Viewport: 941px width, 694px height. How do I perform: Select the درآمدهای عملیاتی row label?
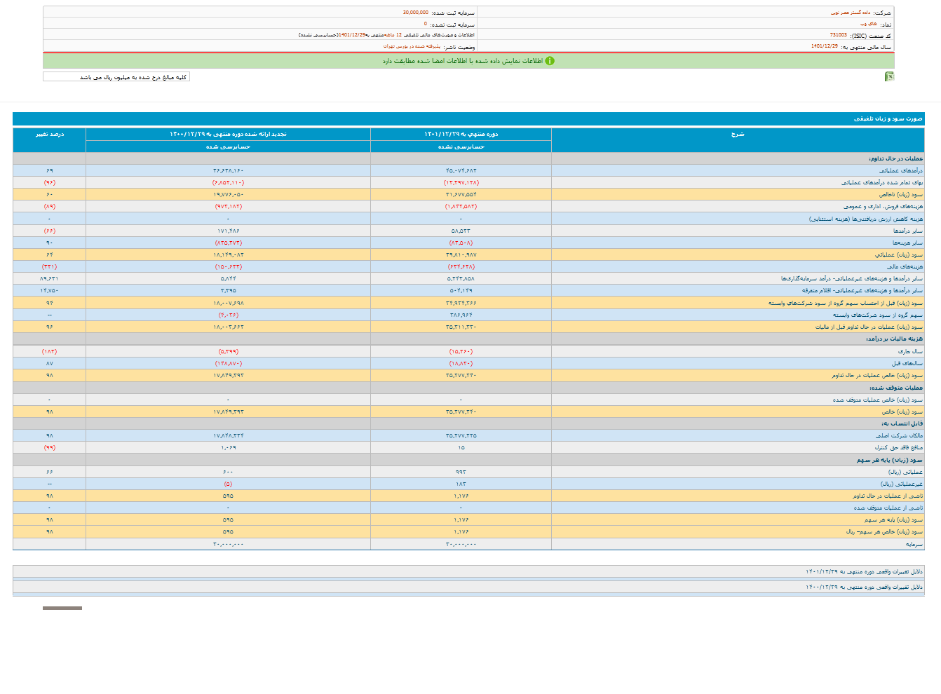(900, 170)
